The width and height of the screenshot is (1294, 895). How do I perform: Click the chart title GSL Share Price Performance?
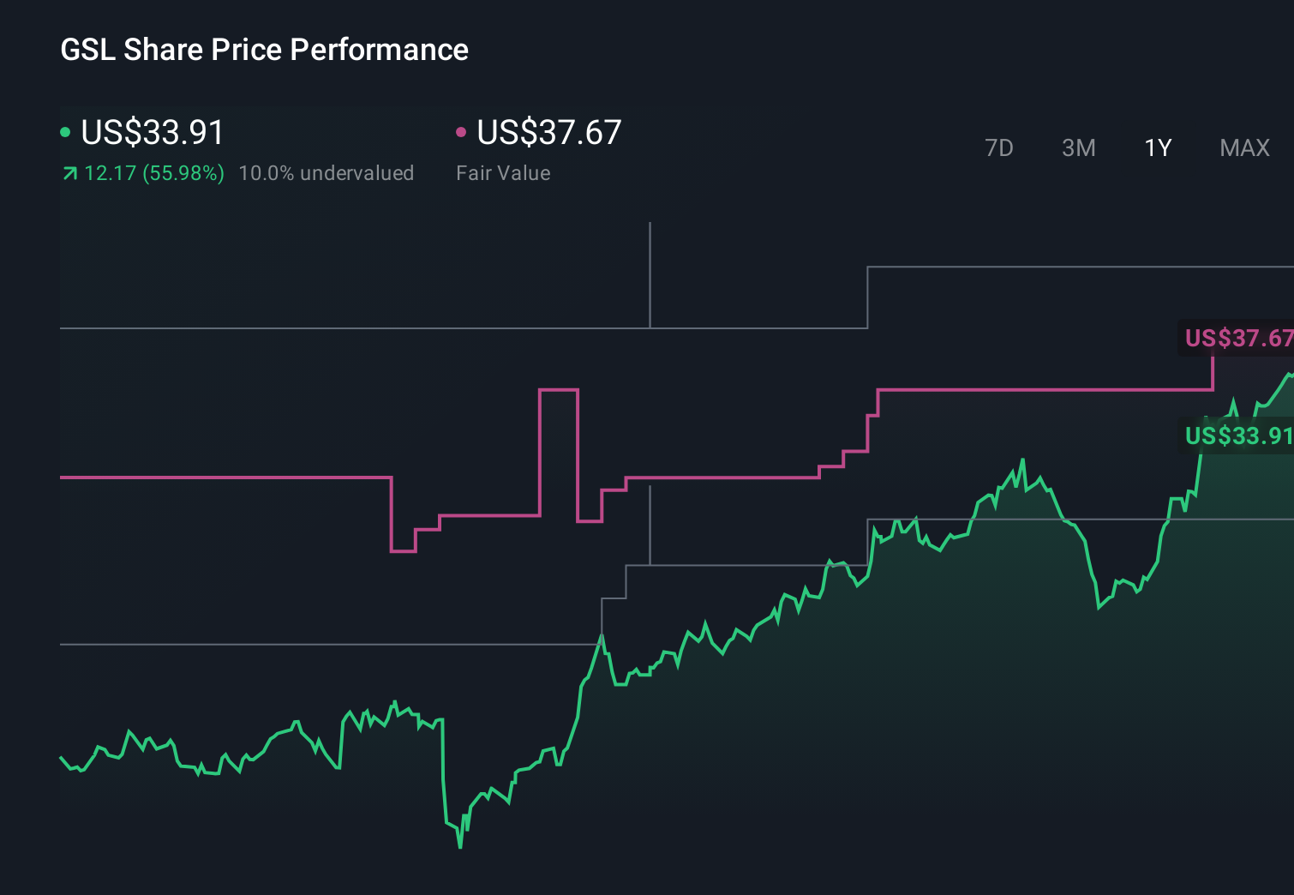tap(264, 50)
